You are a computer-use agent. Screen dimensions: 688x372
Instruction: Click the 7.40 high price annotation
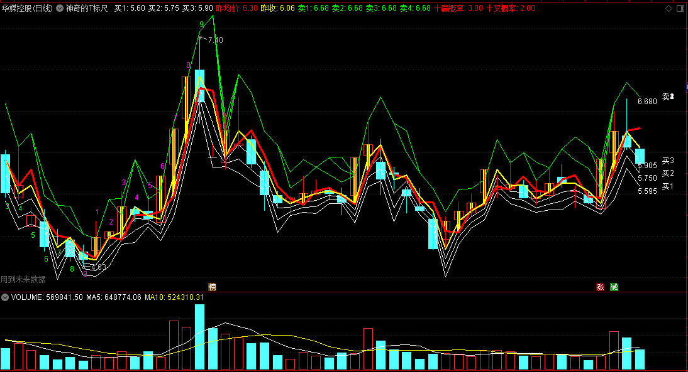coord(216,40)
